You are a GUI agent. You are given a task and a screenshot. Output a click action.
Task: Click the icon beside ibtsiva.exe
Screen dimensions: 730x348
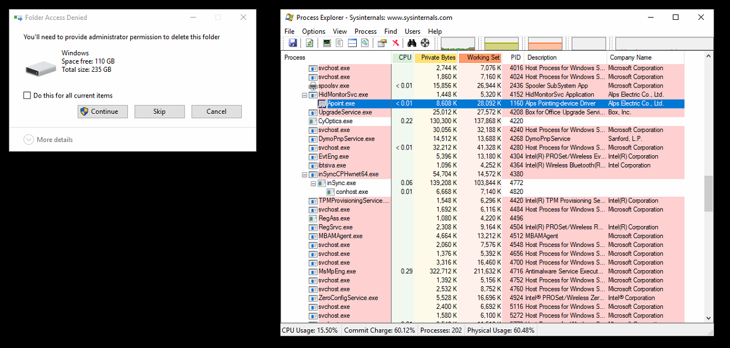pos(313,165)
